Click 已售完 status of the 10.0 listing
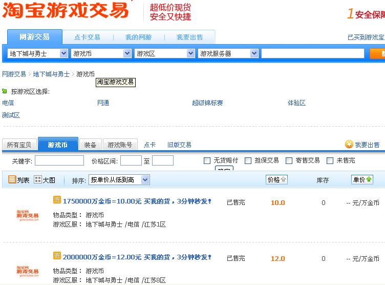Screen dimensions: 385x285 click(236, 202)
